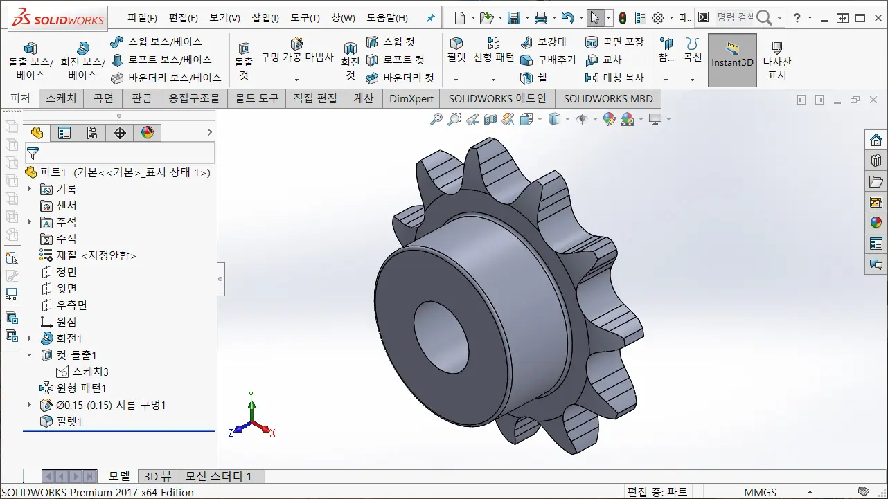Switch to the SOLIDWORKS MBD tab
Viewport: 888px width, 499px height.
click(x=608, y=98)
